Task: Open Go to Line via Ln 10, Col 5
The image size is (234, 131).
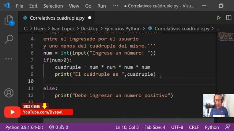Action: click(x=127, y=127)
